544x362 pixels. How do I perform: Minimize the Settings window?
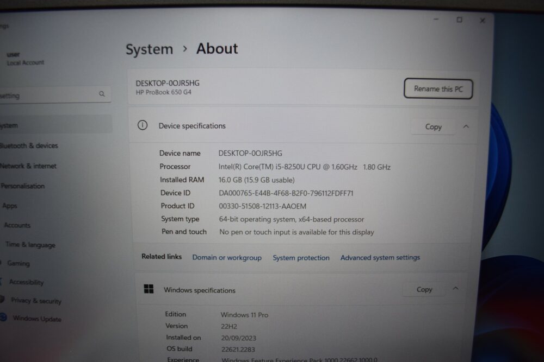tap(436, 20)
